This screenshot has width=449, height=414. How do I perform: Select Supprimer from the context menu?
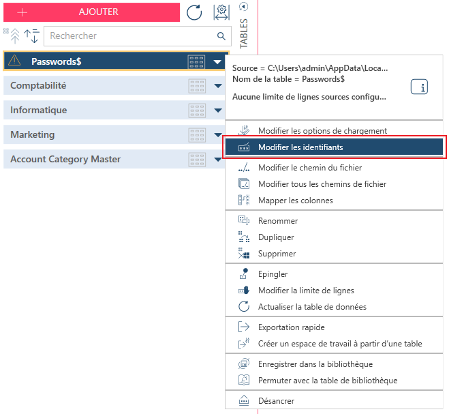277,254
